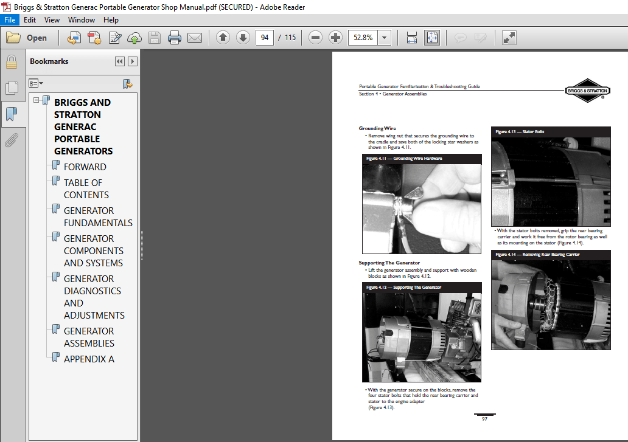This screenshot has height=442, width=628.
Task: Open the GENERATOR FUNDAMENTALS bookmark
Action: [x=98, y=217]
